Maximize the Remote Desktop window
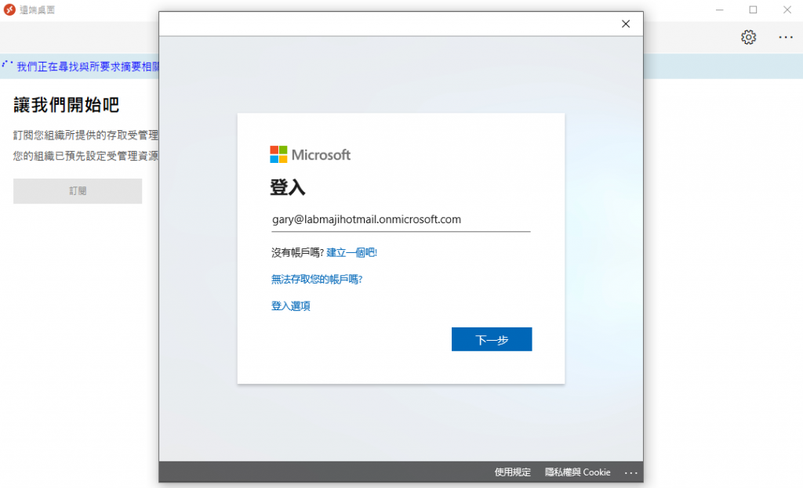 753,9
